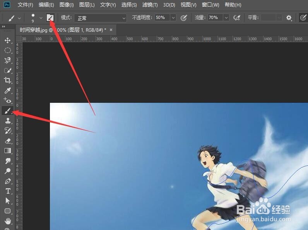This screenshot has height=230, width=308.
Task: Select the Crop tool
Action: click(7, 80)
